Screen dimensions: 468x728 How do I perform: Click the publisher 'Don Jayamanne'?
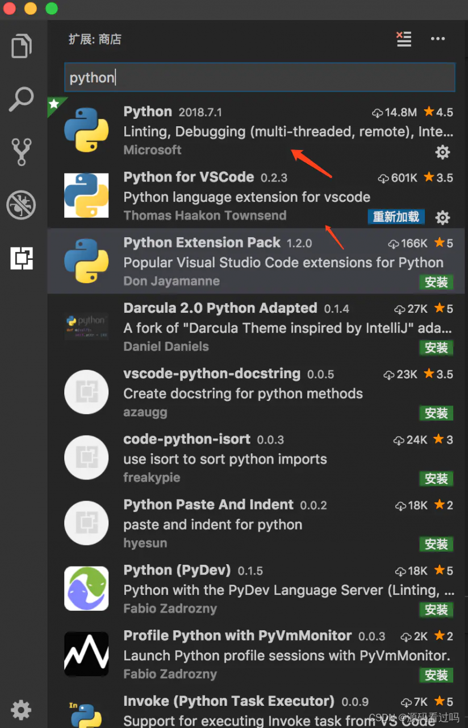point(172,281)
